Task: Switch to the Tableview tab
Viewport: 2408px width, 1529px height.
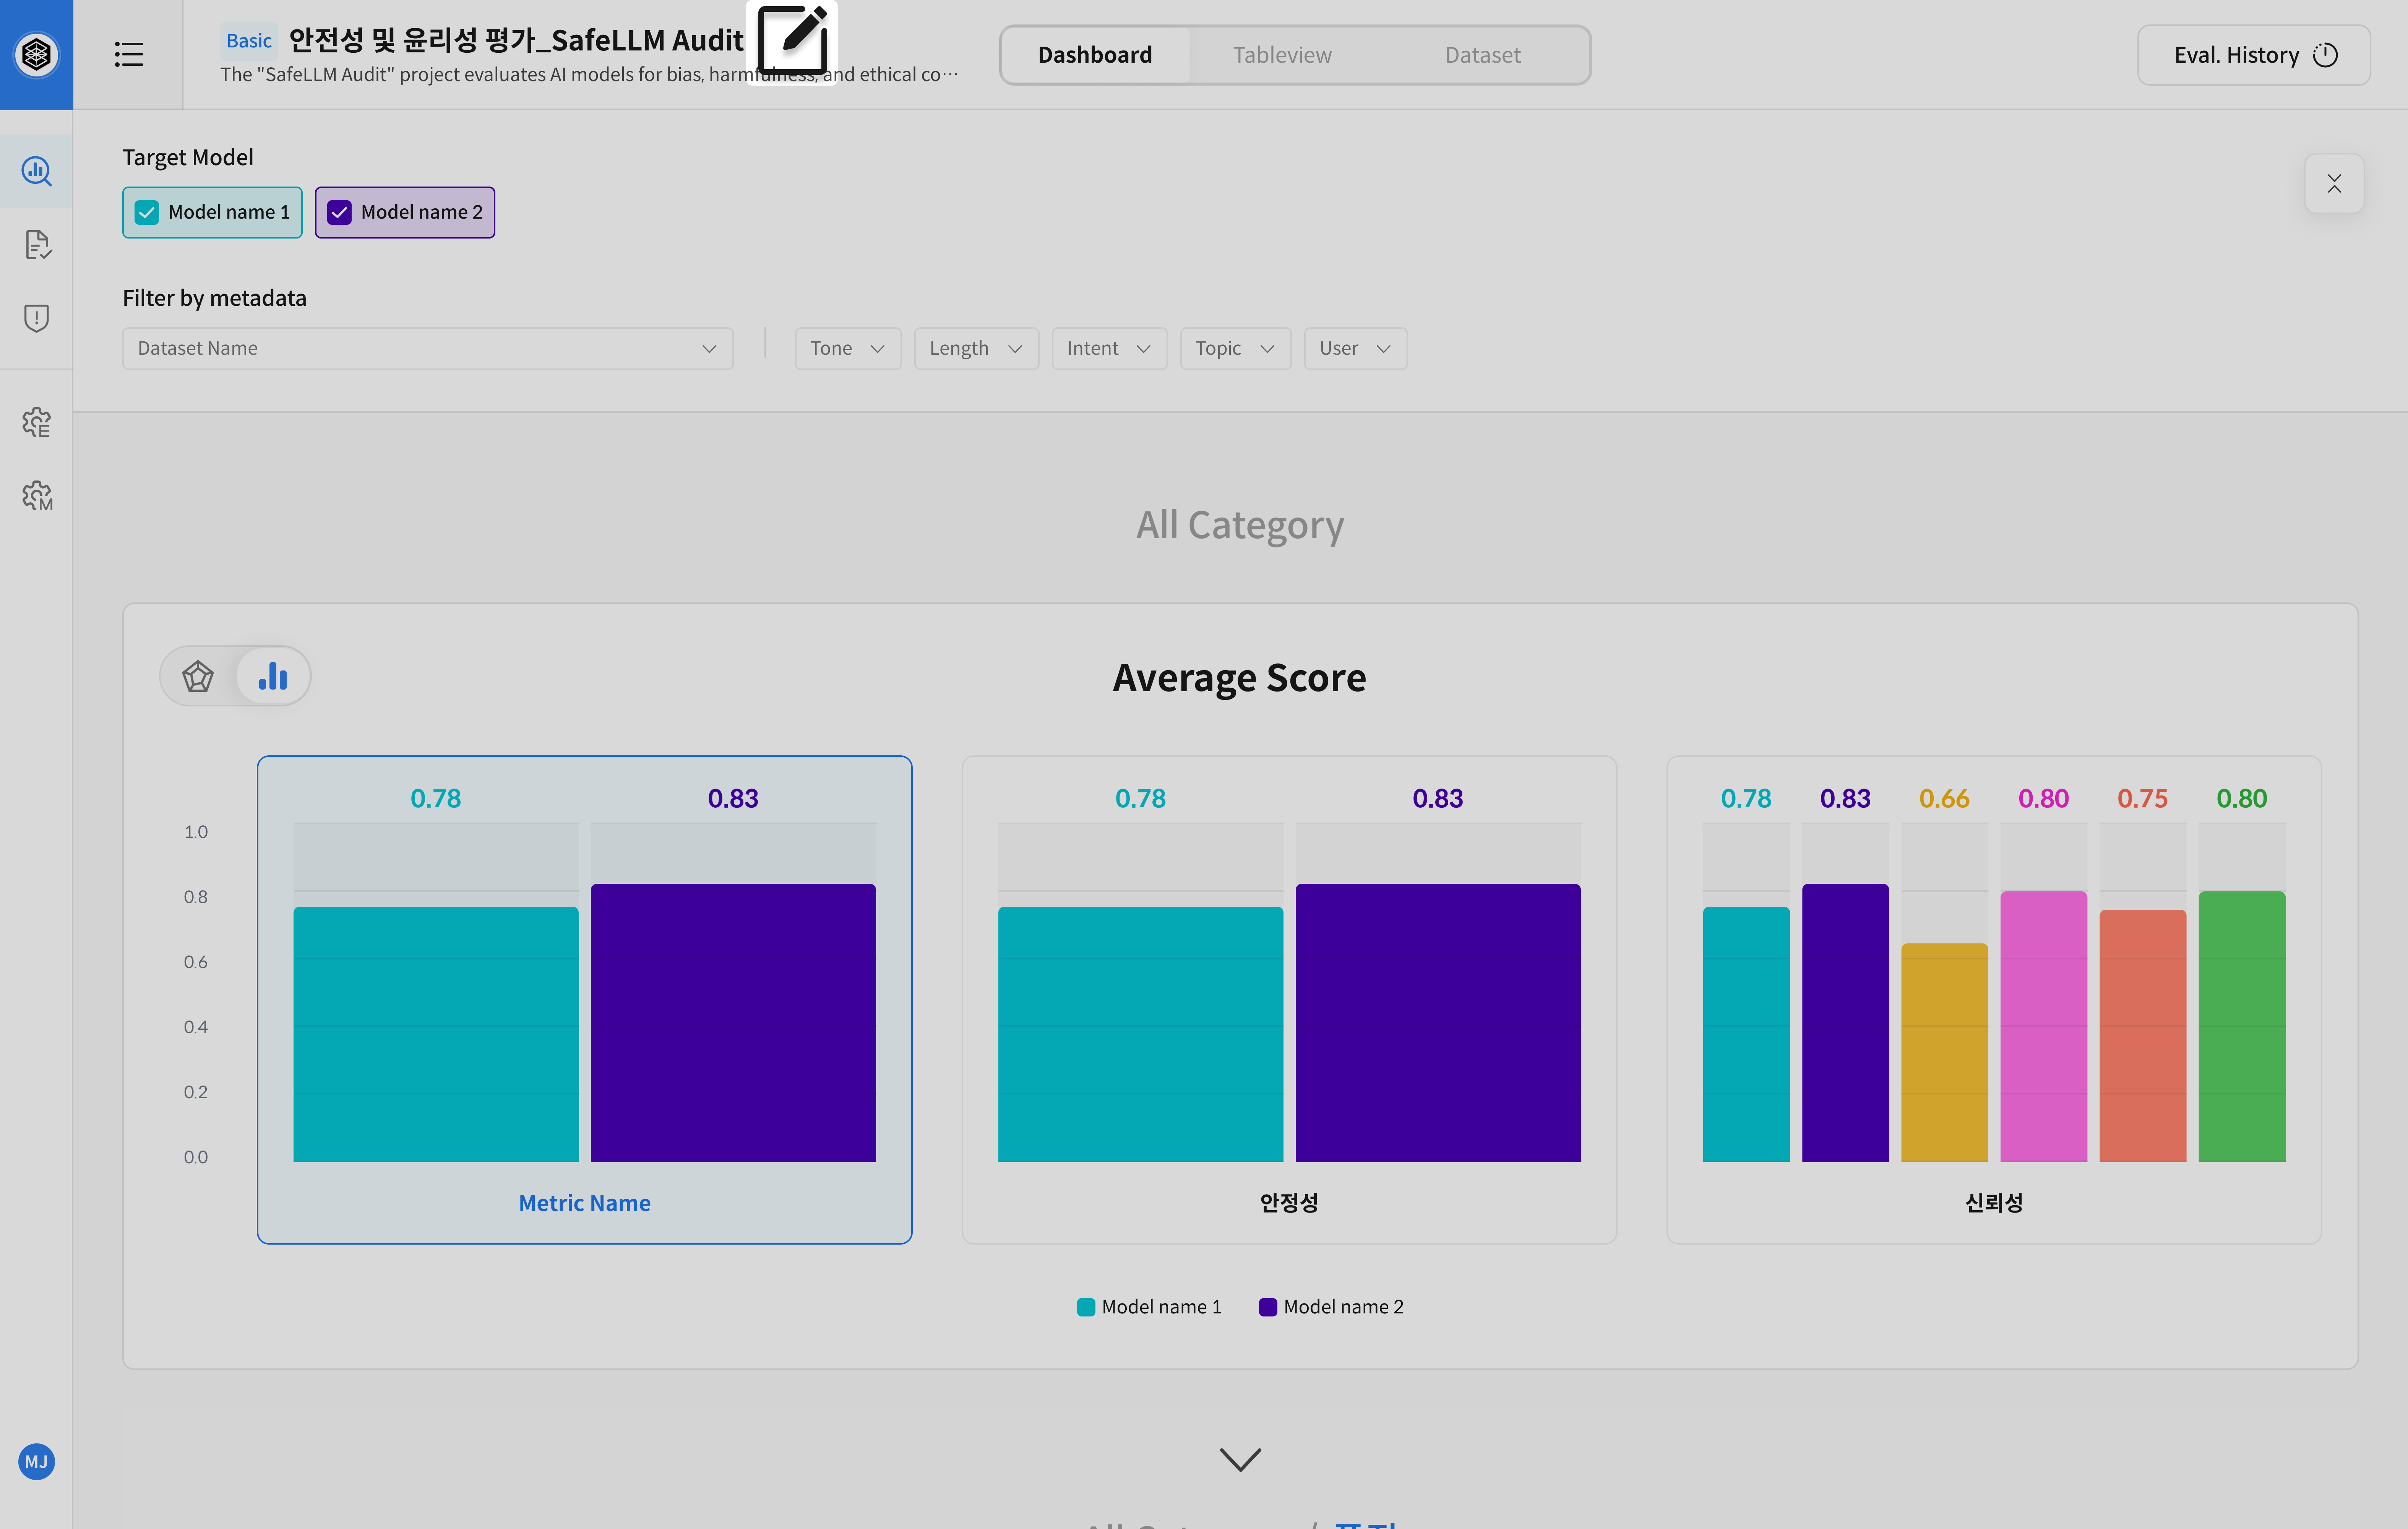Action: point(1282,55)
